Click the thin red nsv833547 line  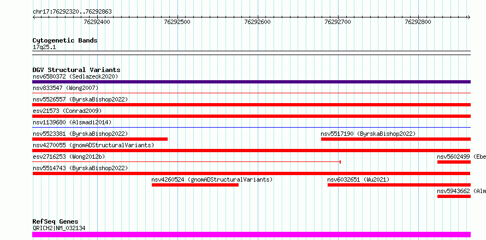coord(251,93)
